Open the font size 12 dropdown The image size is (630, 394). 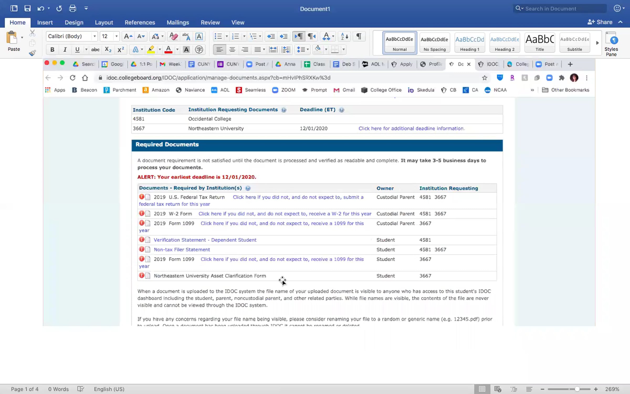point(109,36)
